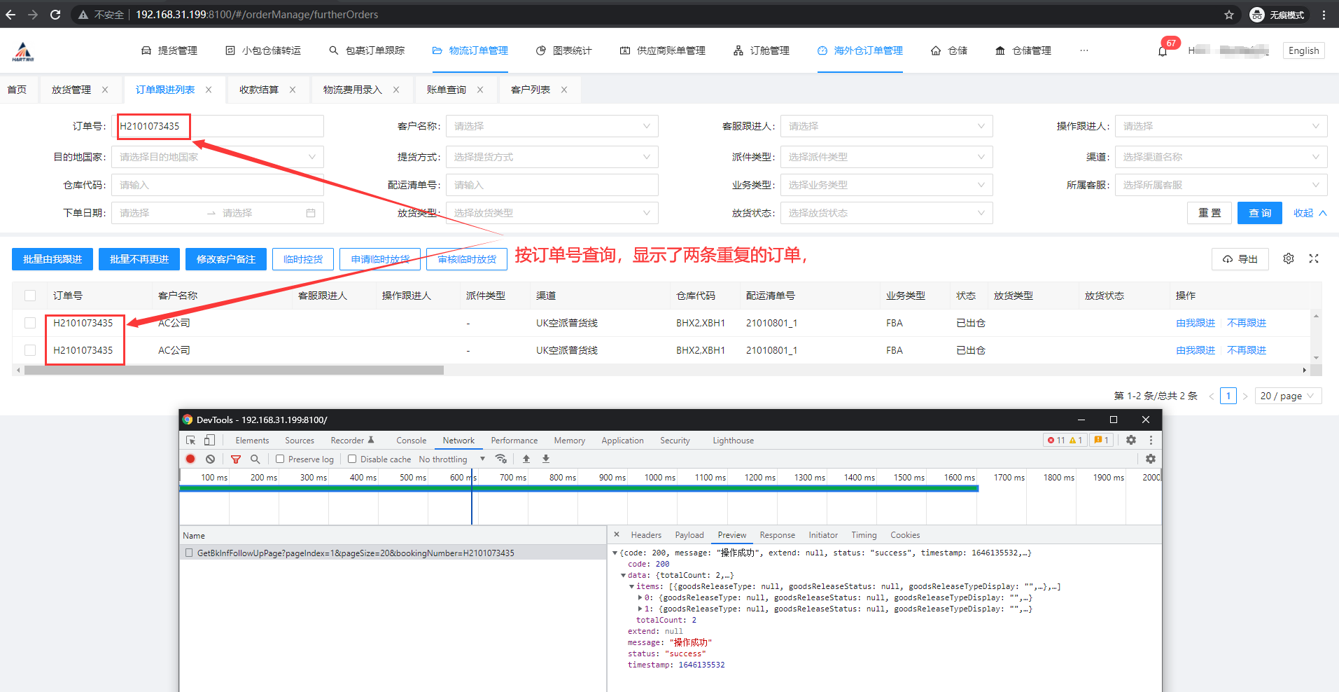Switch to the 收款结算 tab

259,90
